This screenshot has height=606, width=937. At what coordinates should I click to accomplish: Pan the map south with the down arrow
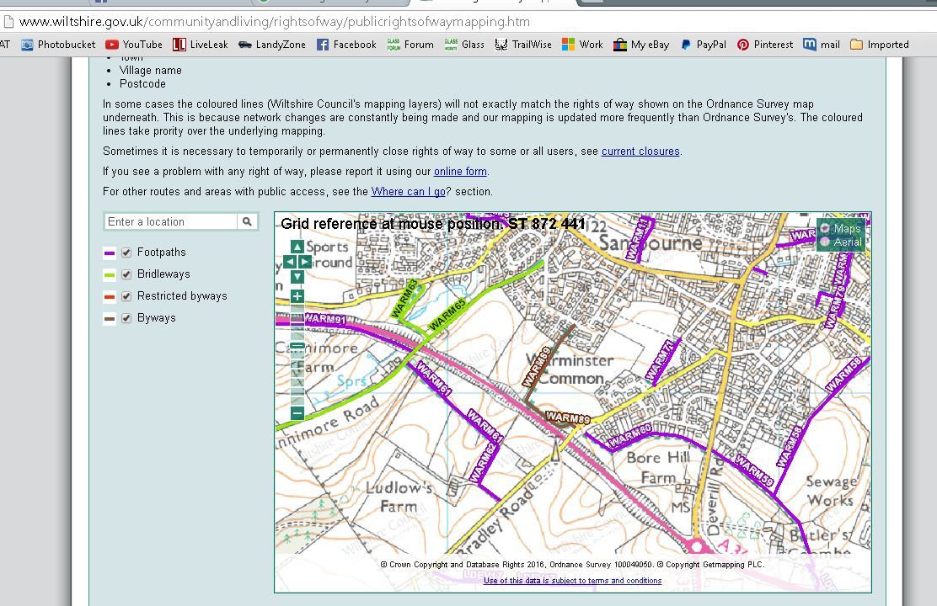(x=297, y=277)
